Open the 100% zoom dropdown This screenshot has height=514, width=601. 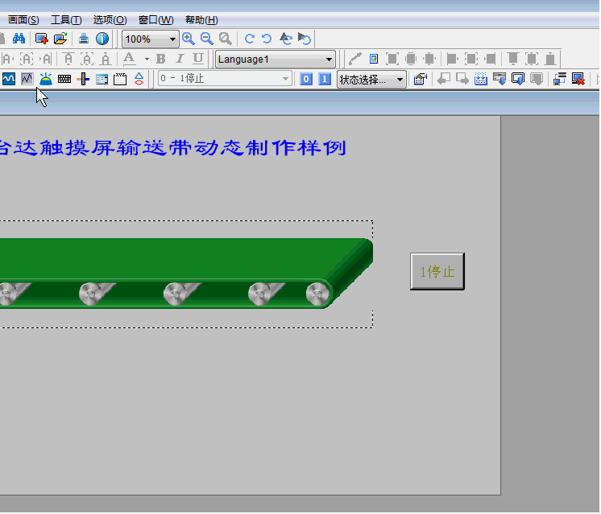[150, 39]
